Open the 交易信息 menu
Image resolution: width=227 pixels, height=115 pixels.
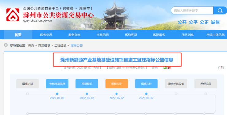click(x=103, y=35)
